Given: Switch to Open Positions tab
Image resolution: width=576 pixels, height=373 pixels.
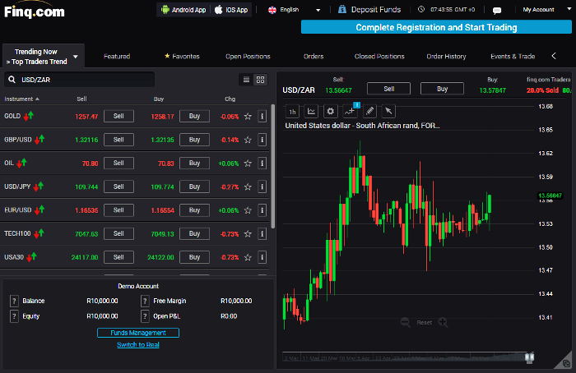Looking at the screenshot, I should 248,57.
